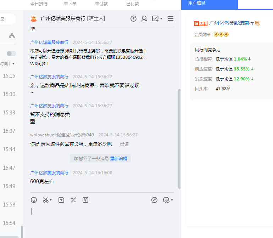273x238 pixels.
Task: Click the refresh history icon in chat header
Action: click(134, 19)
